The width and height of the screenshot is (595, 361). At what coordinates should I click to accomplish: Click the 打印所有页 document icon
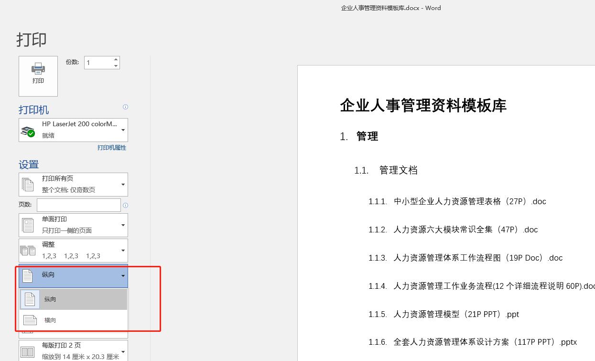(28, 184)
